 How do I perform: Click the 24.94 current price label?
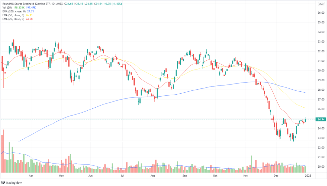tap(321, 119)
